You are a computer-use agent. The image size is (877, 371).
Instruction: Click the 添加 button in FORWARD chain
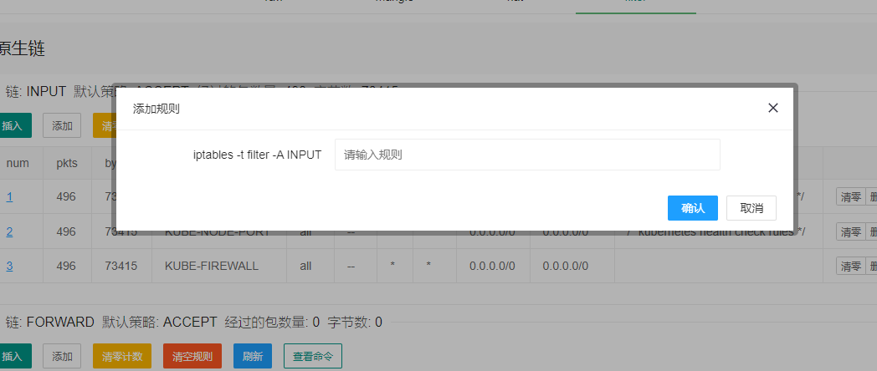coord(62,356)
